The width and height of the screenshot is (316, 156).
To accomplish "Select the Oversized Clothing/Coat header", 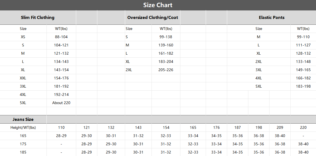I will [153, 18].
